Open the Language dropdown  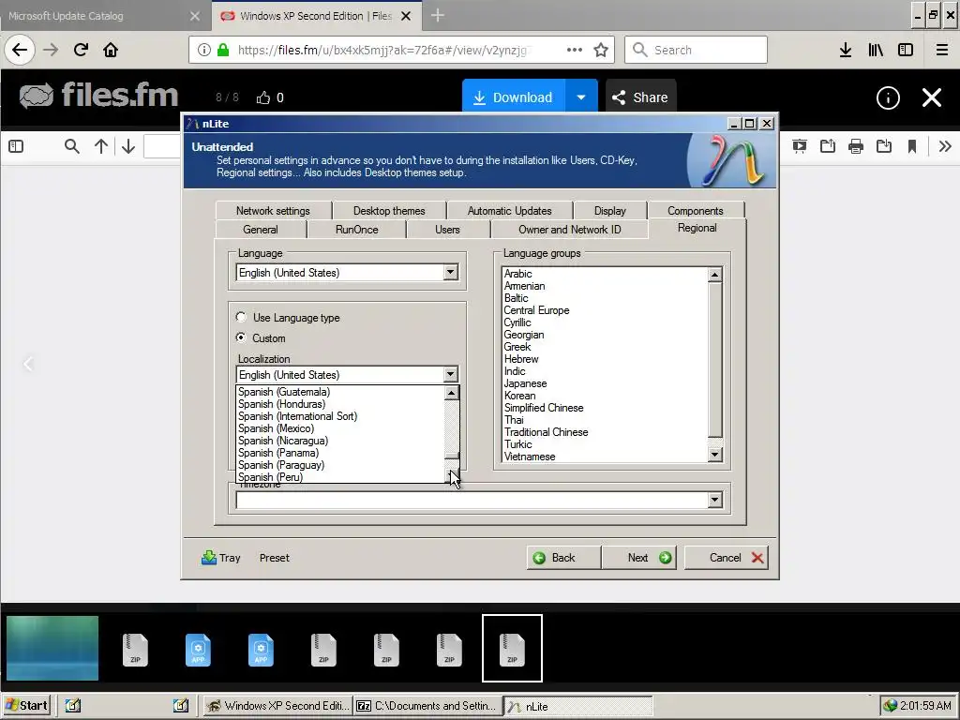click(347, 272)
